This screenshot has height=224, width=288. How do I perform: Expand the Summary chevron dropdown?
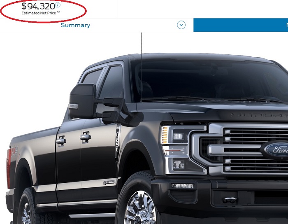tap(181, 25)
